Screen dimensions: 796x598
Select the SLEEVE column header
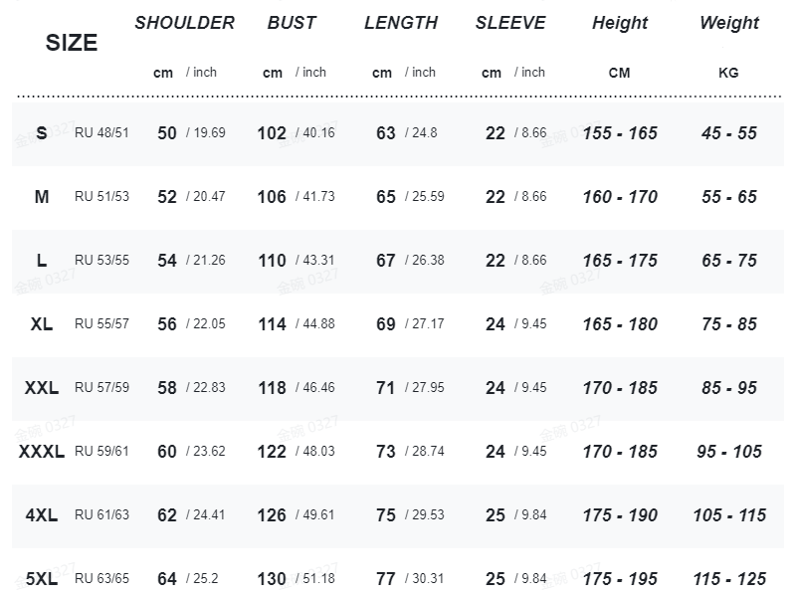510,23
